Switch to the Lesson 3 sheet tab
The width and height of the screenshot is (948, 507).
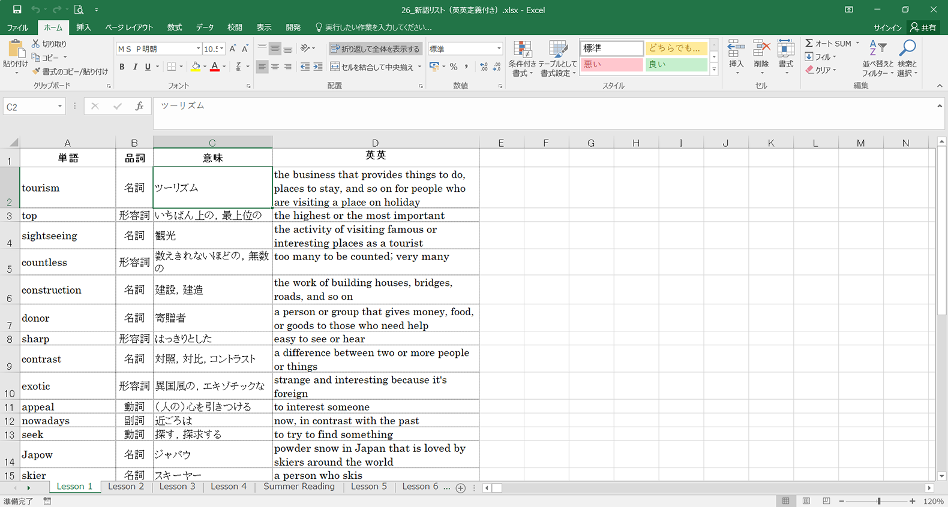[x=177, y=487]
